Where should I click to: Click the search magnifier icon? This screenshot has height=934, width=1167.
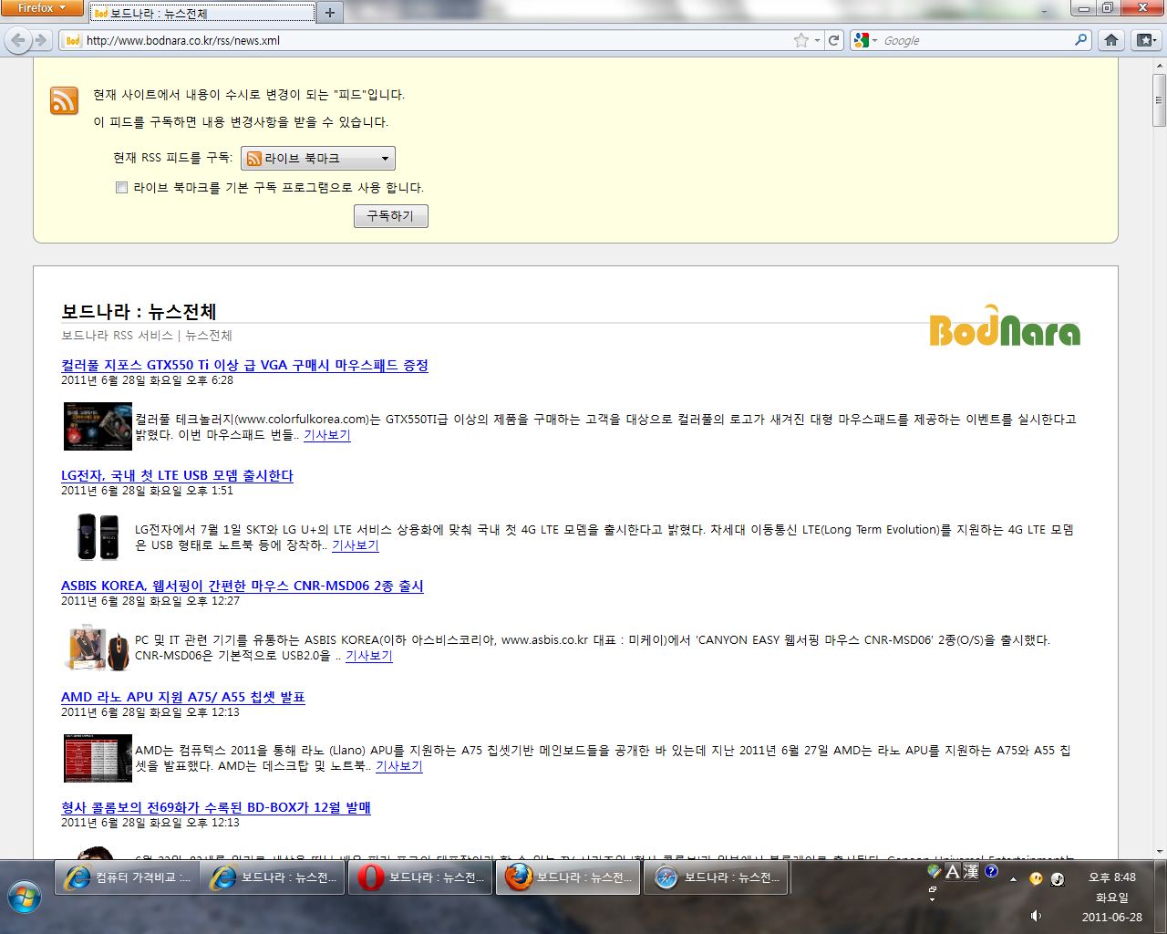click(1081, 40)
